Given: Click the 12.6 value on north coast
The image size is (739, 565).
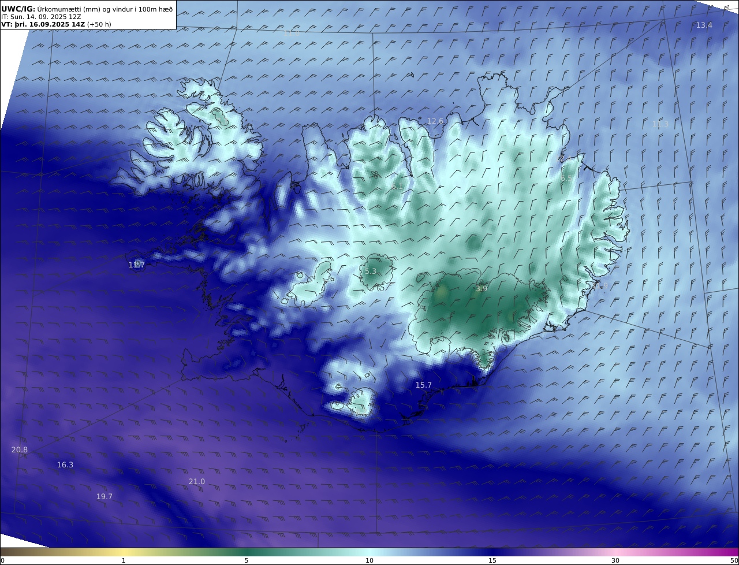Looking at the screenshot, I should [435, 121].
